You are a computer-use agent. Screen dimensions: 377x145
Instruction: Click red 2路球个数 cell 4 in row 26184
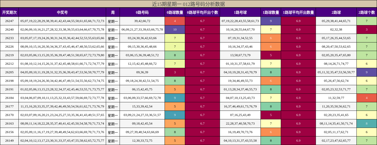coord(367,98)
